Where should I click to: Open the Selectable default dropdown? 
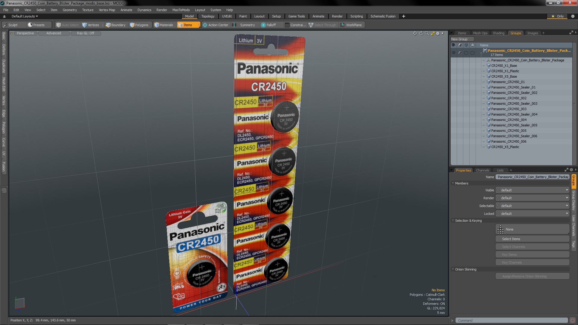tap(534, 206)
